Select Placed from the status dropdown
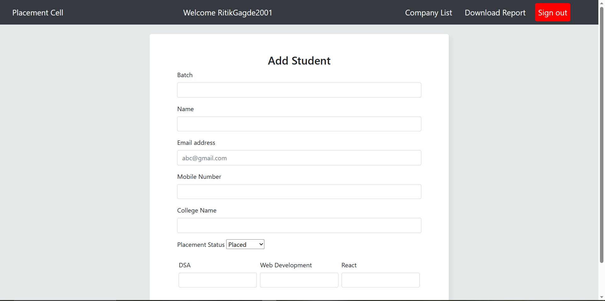Screen dimensions: 605x301 coord(245,244)
